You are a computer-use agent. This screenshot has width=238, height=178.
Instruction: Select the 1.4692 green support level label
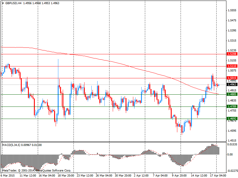point(232,118)
